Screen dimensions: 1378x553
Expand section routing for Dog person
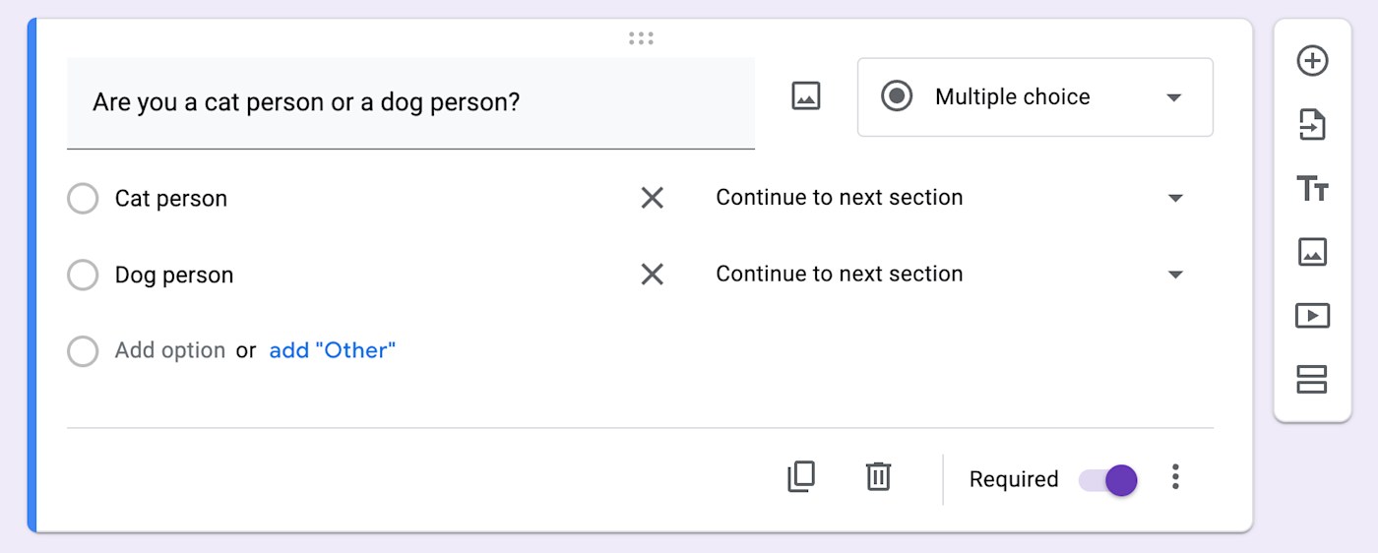[1174, 275]
